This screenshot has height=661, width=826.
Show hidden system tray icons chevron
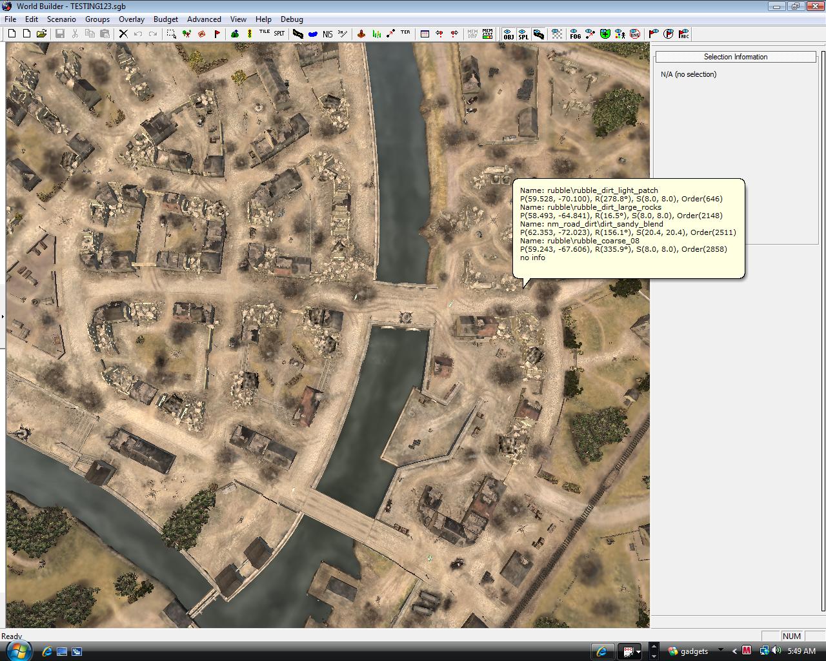coord(734,651)
